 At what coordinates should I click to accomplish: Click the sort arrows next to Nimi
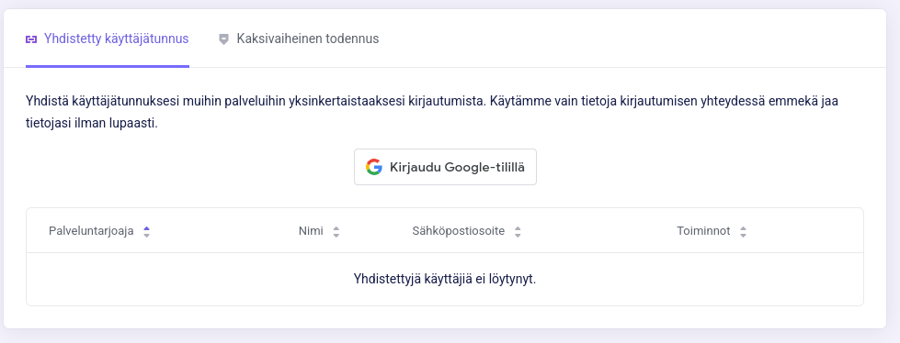[336, 231]
